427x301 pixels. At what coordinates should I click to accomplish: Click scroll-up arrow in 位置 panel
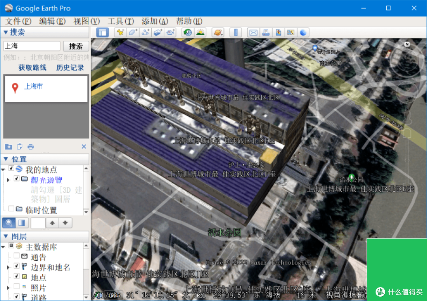click(86, 168)
